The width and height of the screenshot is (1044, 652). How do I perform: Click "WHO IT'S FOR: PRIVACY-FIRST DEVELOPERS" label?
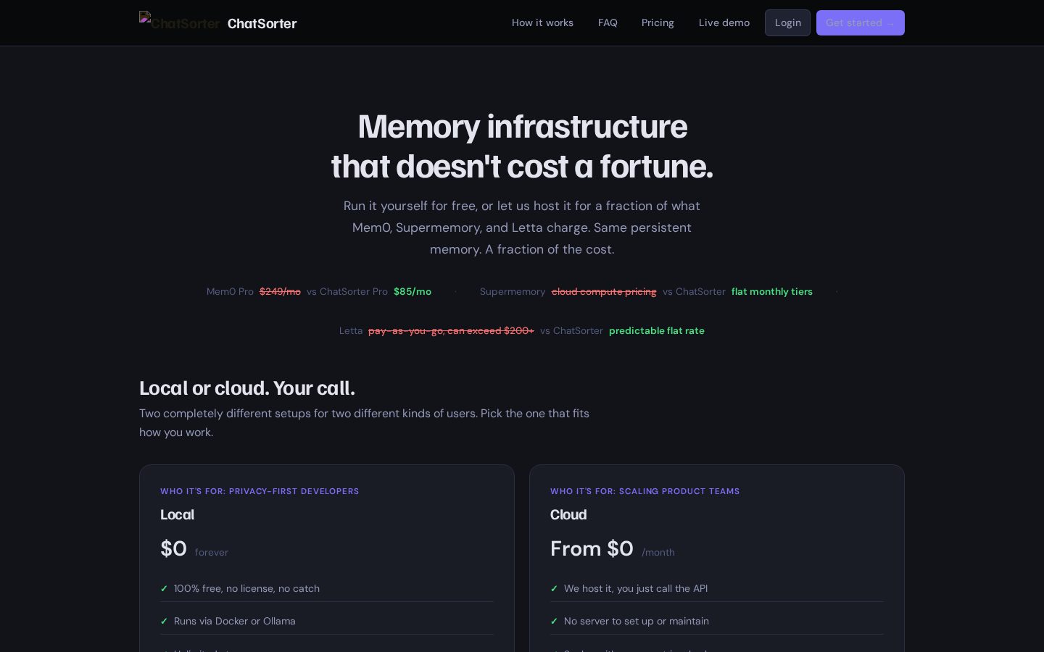[260, 491]
